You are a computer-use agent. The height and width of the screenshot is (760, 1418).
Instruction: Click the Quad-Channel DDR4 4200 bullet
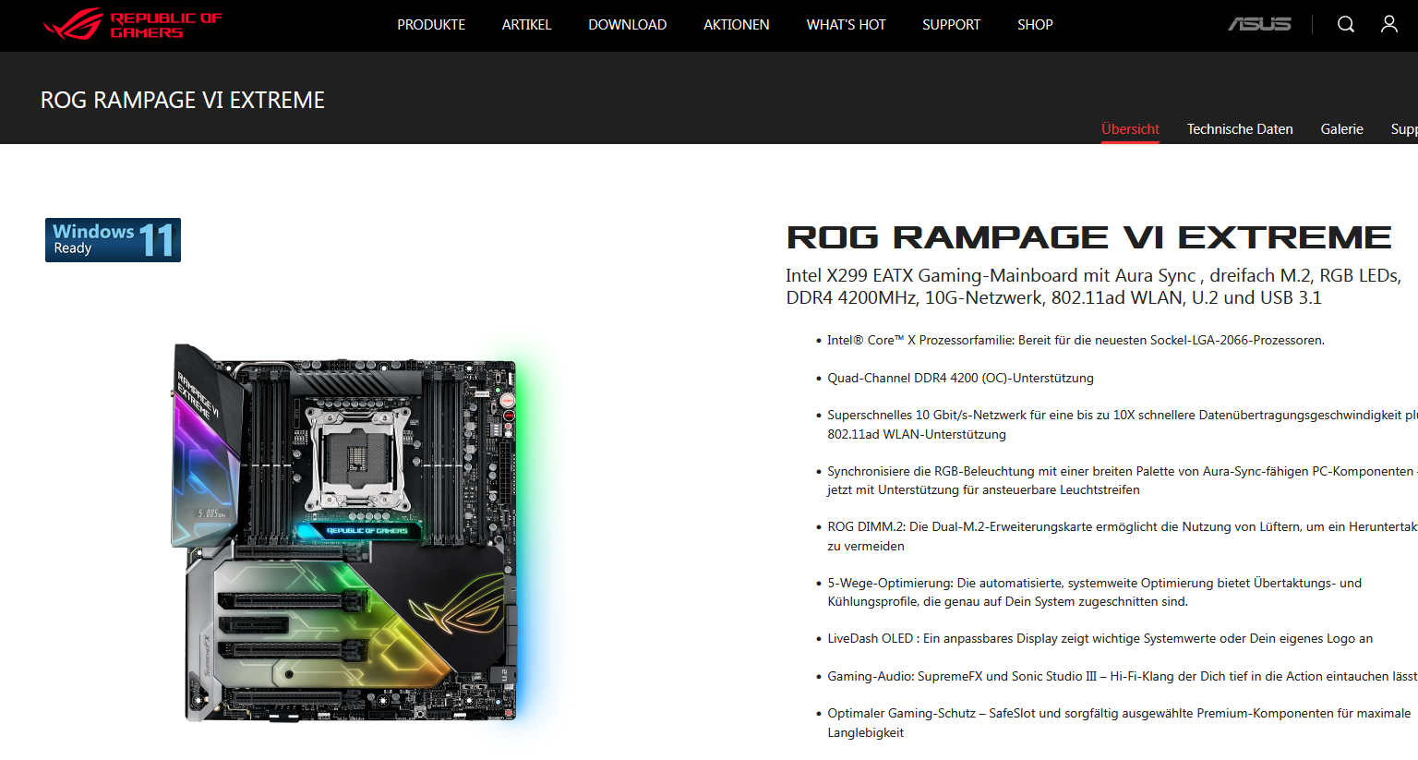(960, 378)
